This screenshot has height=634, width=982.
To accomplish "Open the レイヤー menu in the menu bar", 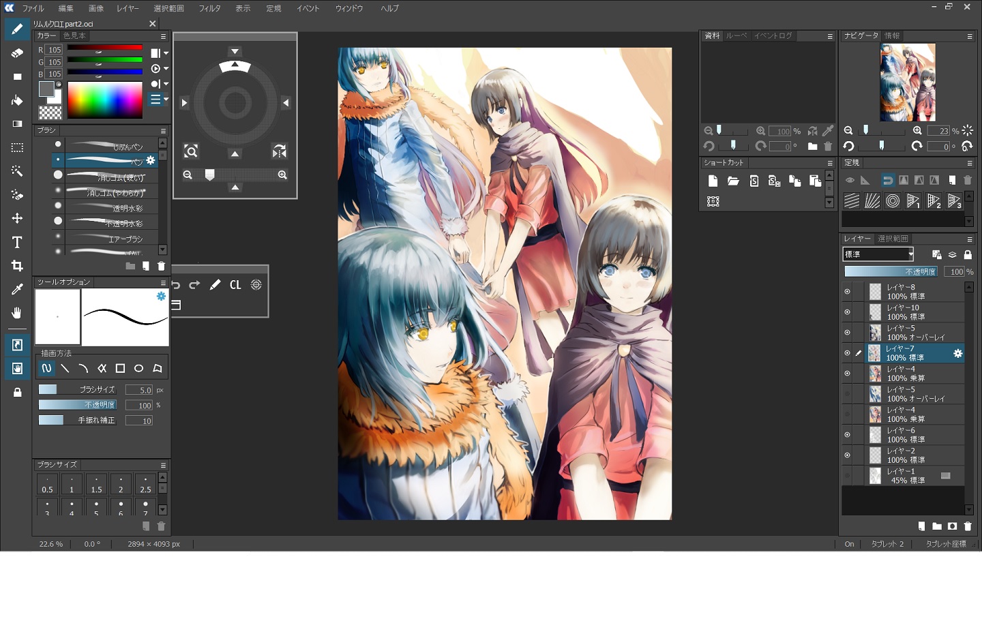I will [128, 8].
